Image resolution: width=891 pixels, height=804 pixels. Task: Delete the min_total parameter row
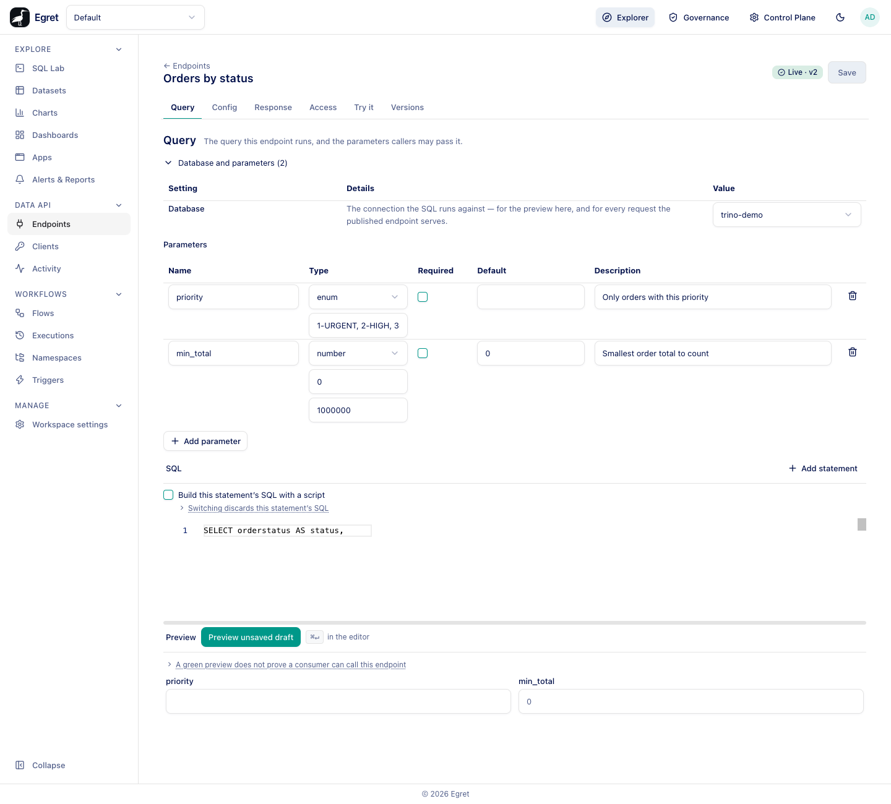click(853, 352)
